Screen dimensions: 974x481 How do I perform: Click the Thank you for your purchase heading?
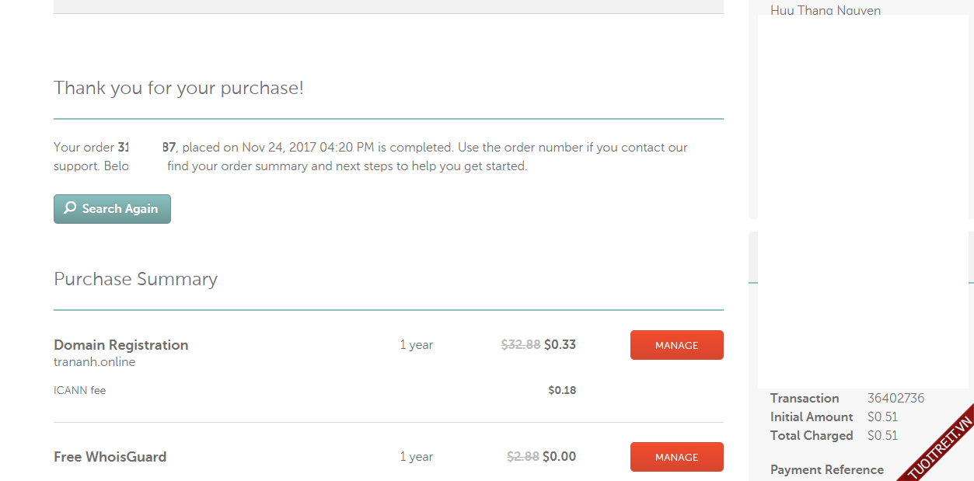pos(179,88)
